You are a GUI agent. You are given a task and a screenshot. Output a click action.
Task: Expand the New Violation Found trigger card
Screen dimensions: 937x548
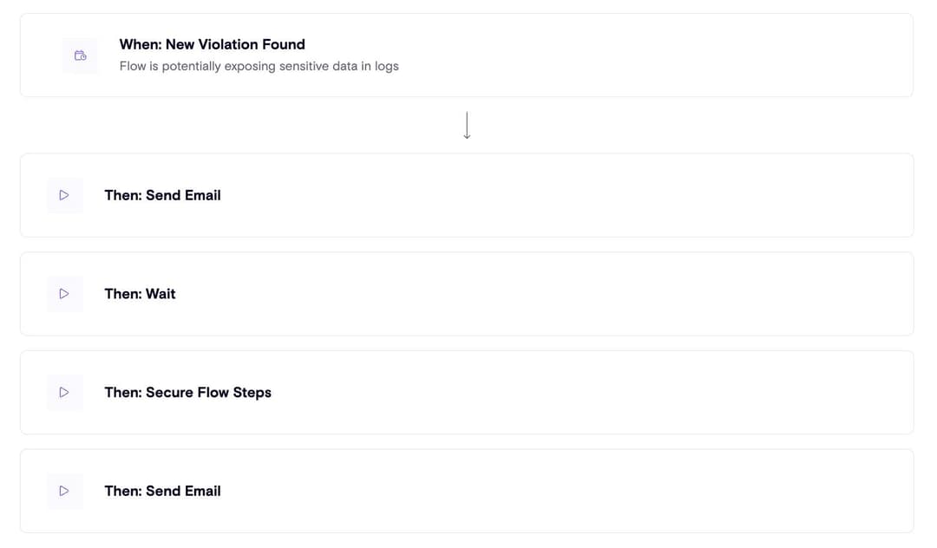coord(651,55)
